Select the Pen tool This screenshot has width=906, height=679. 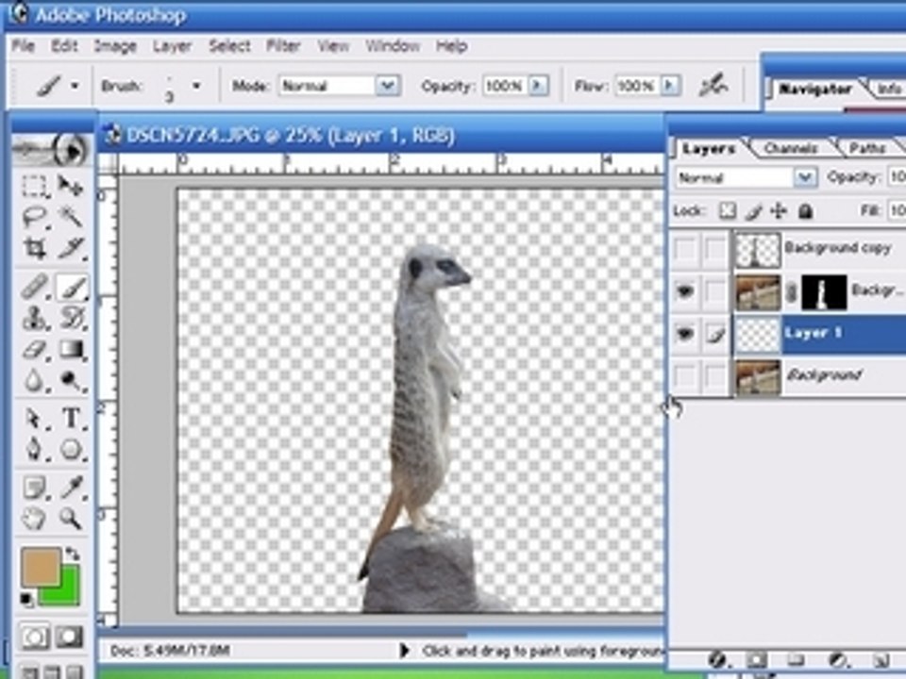tap(35, 449)
